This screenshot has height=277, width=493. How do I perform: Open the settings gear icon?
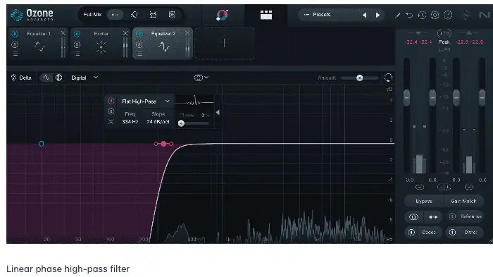coord(435,15)
